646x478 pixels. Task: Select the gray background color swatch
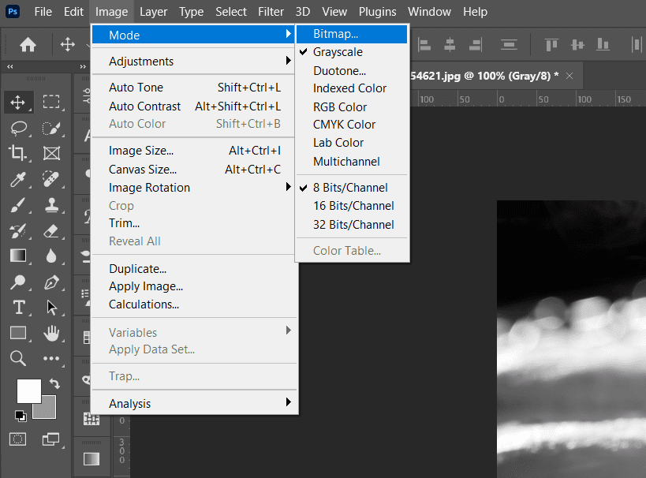(x=49, y=410)
